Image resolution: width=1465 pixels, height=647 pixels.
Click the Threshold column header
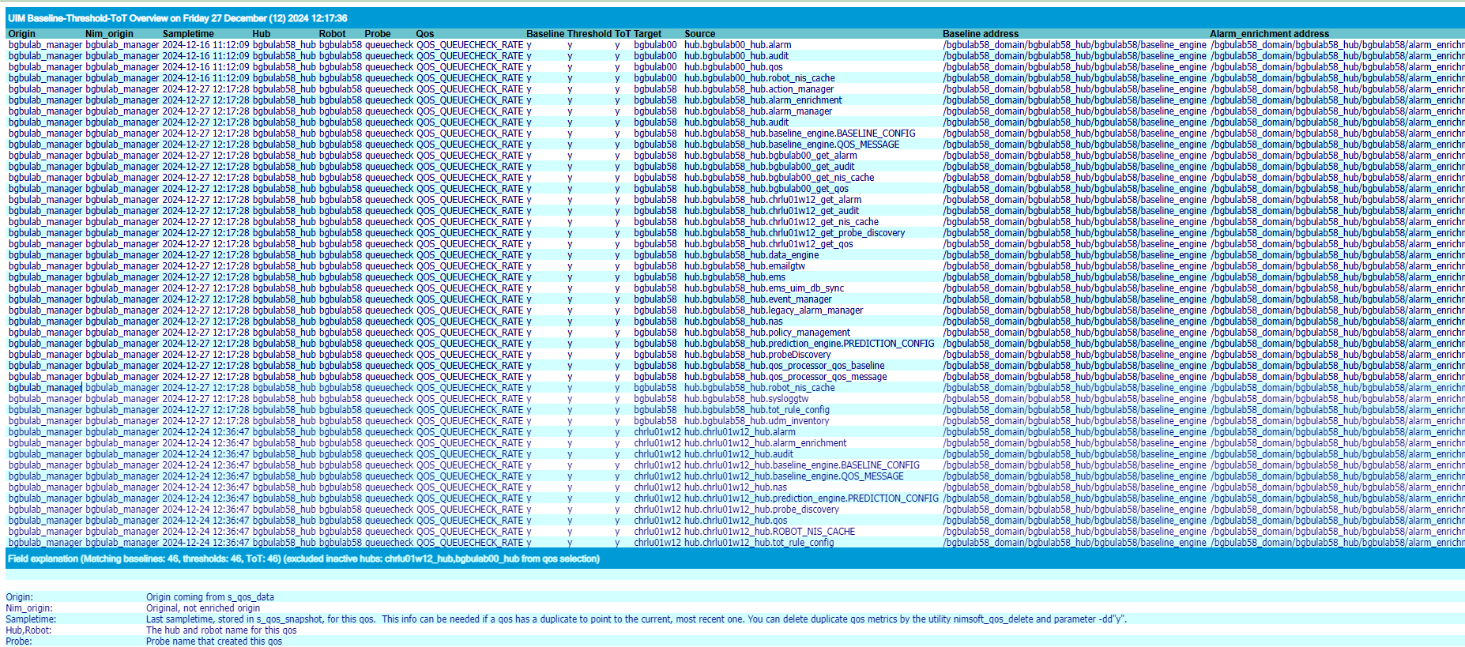coord(589,34)
